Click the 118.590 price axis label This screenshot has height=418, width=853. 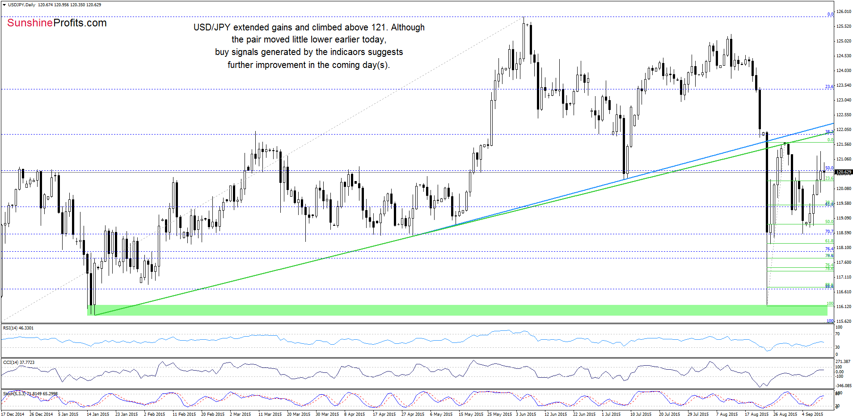(844, 233)
